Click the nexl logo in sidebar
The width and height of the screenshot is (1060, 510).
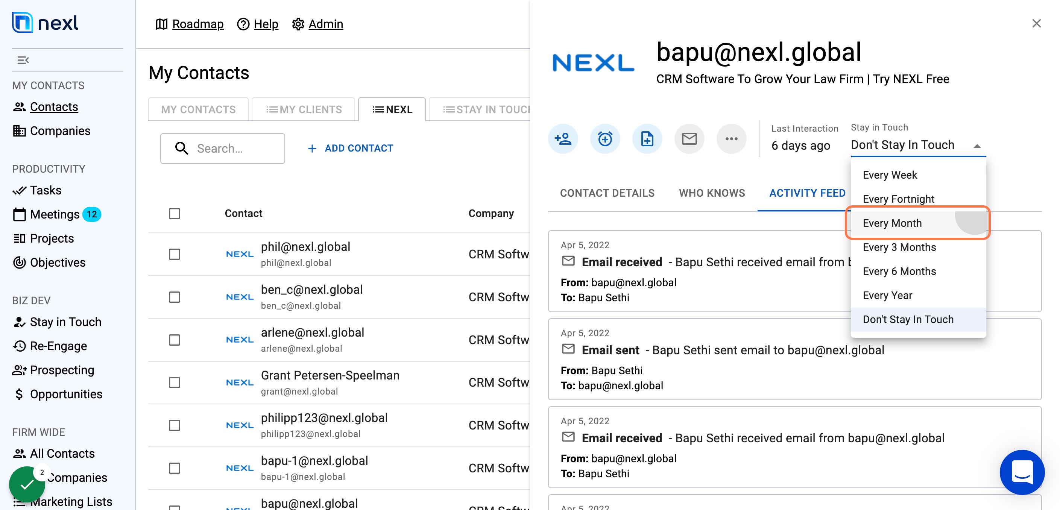tap(45, 23)
